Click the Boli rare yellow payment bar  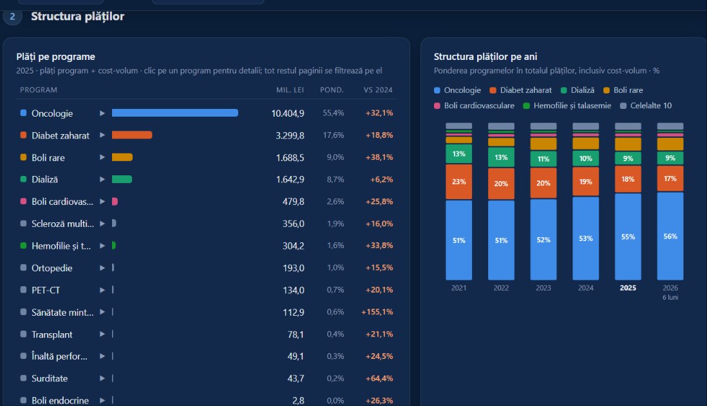coord(122,157)
